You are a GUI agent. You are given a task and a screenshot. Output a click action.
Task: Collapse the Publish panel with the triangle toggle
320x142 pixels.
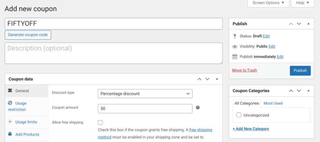tap(308, 24)
